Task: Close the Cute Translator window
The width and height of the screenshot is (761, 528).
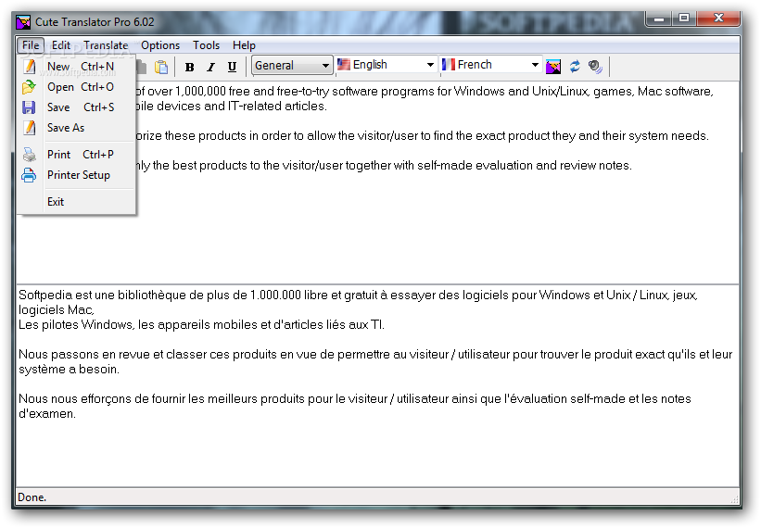Action: [x=718, y=19]
